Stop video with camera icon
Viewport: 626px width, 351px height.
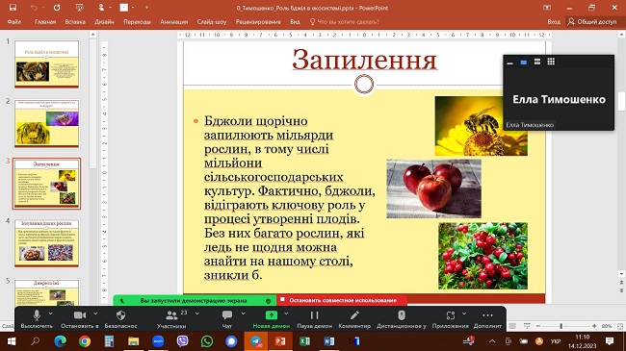[x=80, y=315]
